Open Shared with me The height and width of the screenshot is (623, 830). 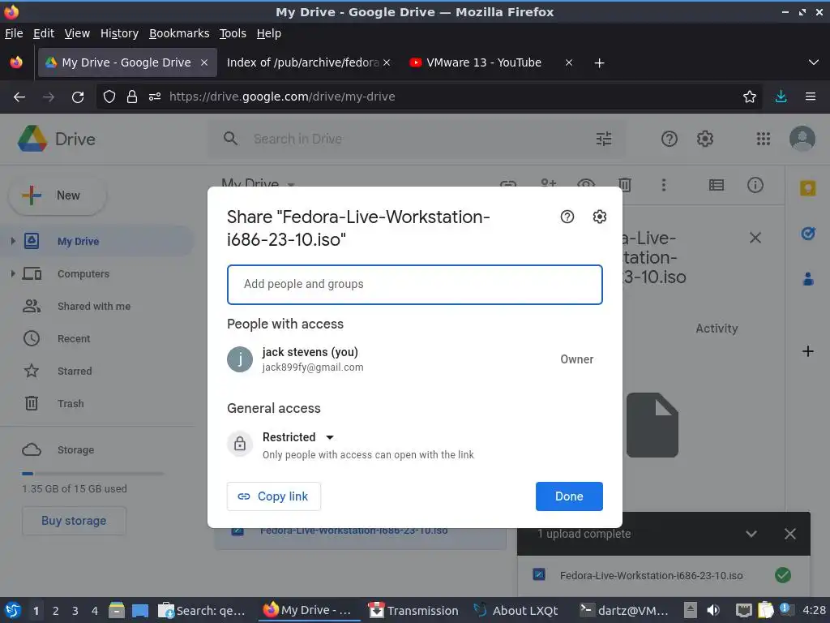pos(94,306)
